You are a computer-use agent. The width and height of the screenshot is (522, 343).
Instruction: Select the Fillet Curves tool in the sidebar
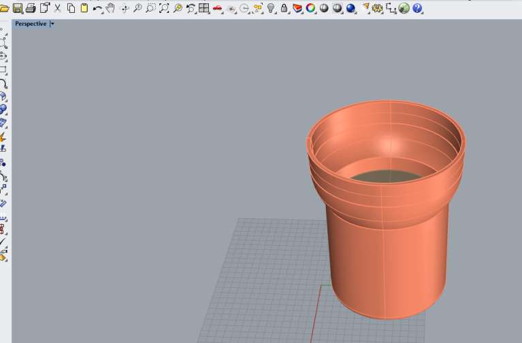tap(3, 83)
